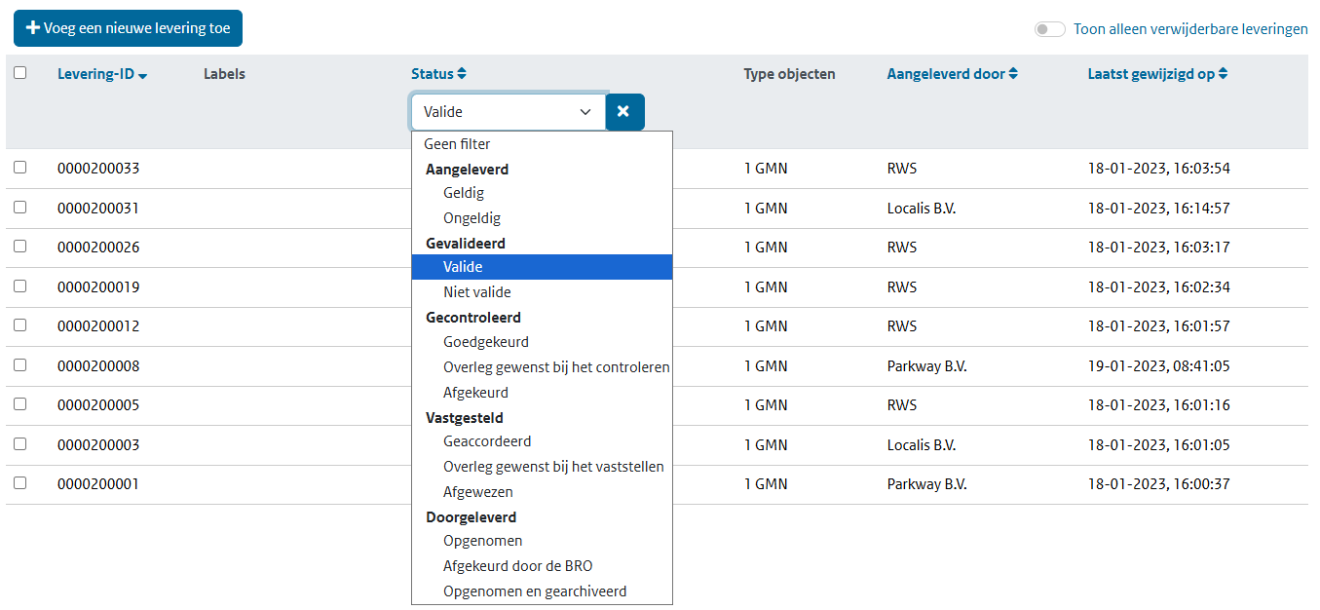
Task: Select Goedgekeurd status option
Action: [x=485, y=342]
